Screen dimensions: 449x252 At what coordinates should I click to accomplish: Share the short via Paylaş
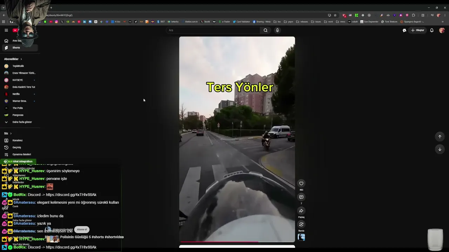pos(301,211)
